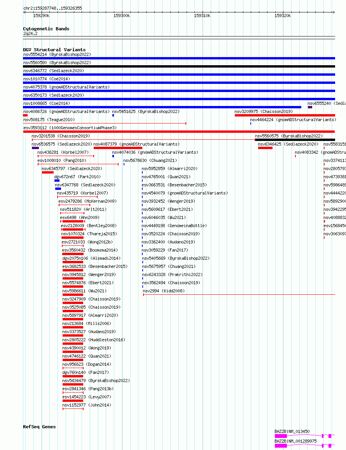The height and width of the screenshot is (450, 346).
Task: Click esv2479286 (McKernan2009) label
Action: coord(87,201)
